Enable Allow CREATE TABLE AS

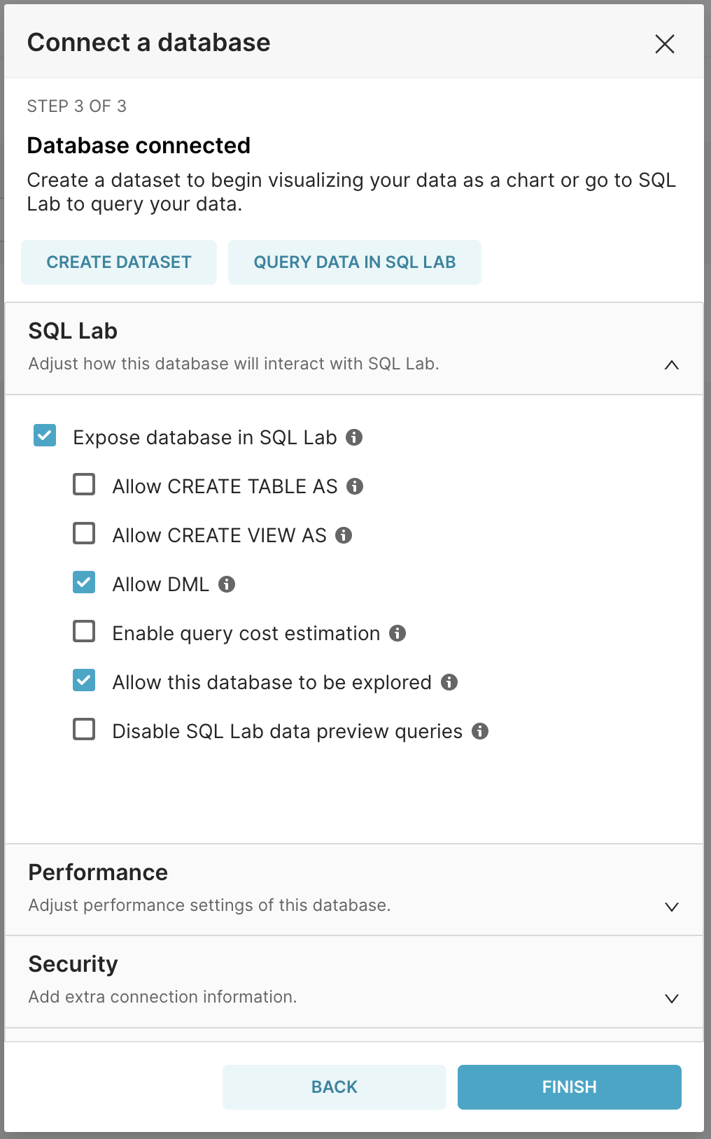point(83,485)
